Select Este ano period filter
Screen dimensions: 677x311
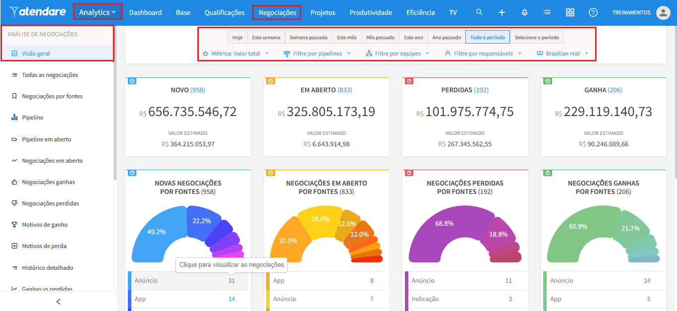[413, 37]
